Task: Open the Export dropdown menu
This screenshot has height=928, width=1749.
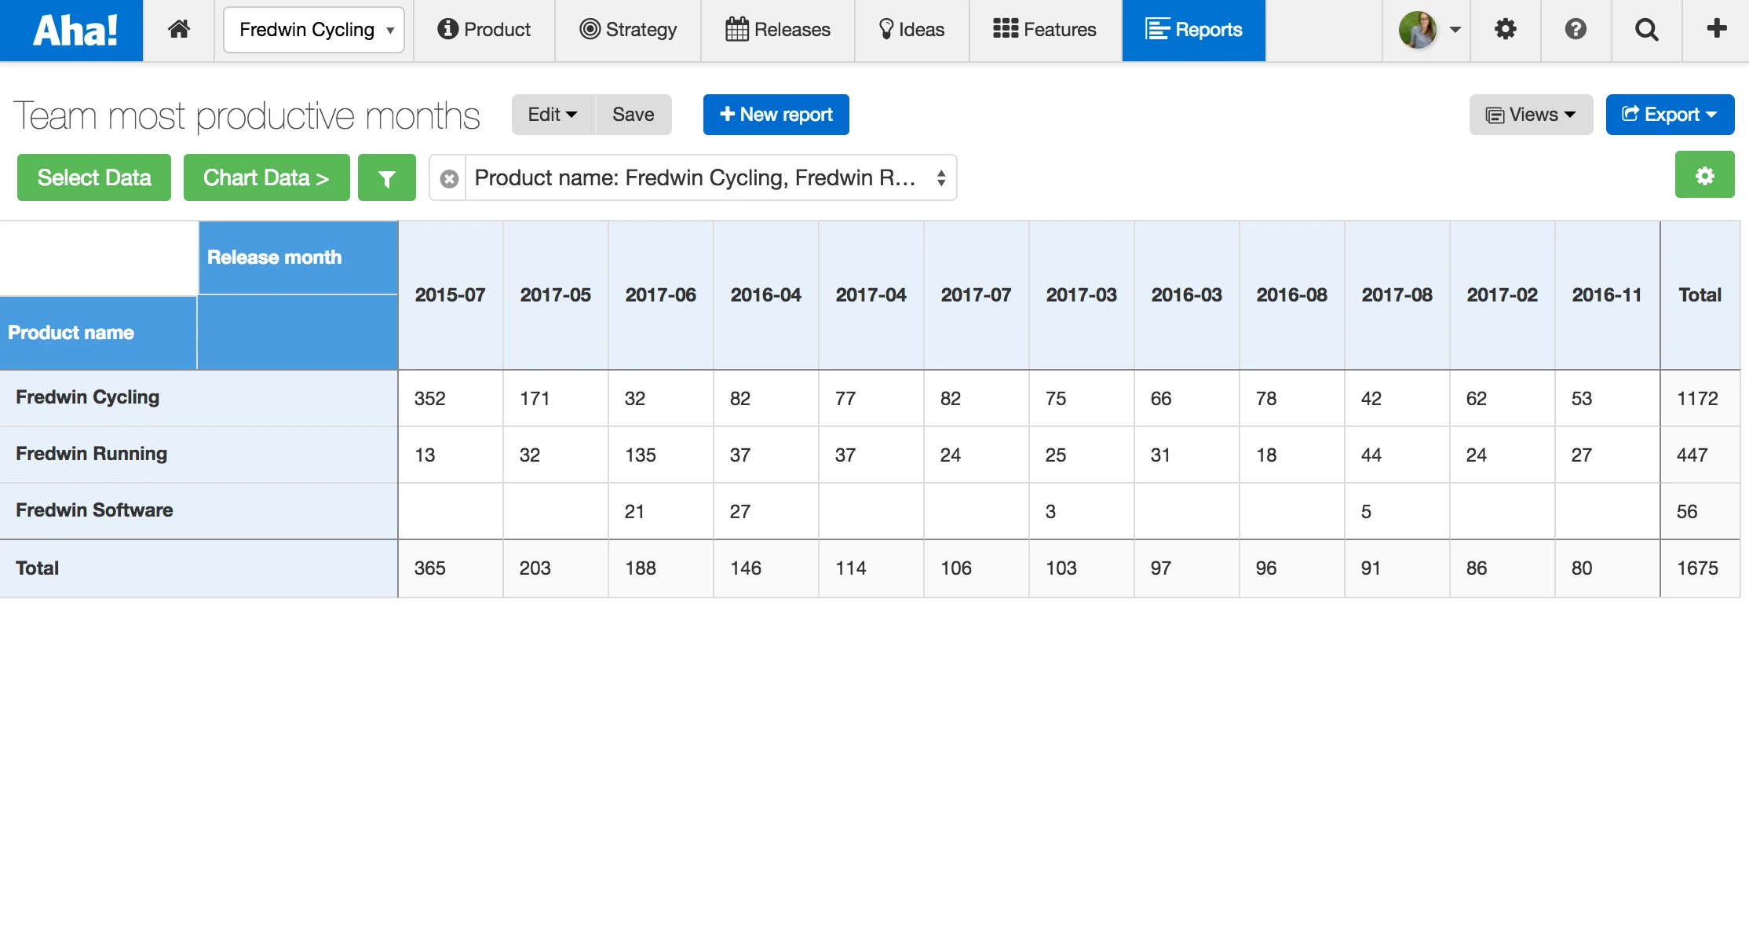Action: (x=1669, y=115)
